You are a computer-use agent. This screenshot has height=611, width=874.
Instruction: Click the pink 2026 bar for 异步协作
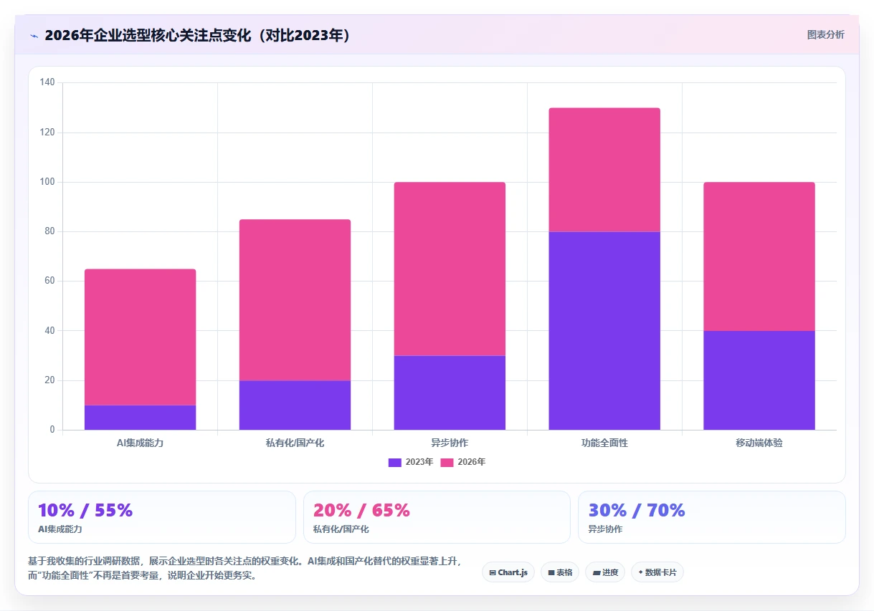tap(450, 269)
